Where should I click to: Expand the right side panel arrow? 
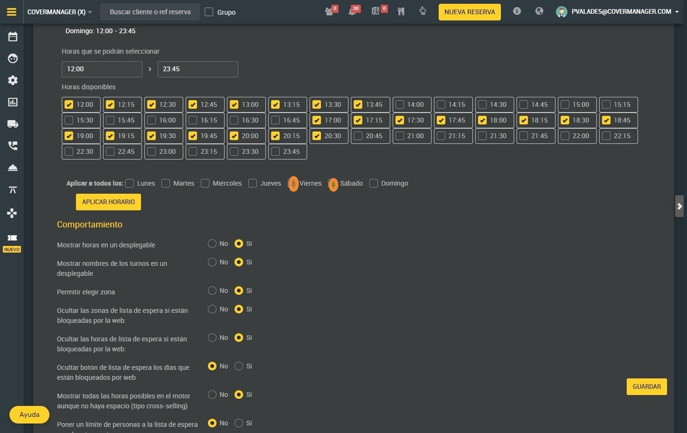679,206
